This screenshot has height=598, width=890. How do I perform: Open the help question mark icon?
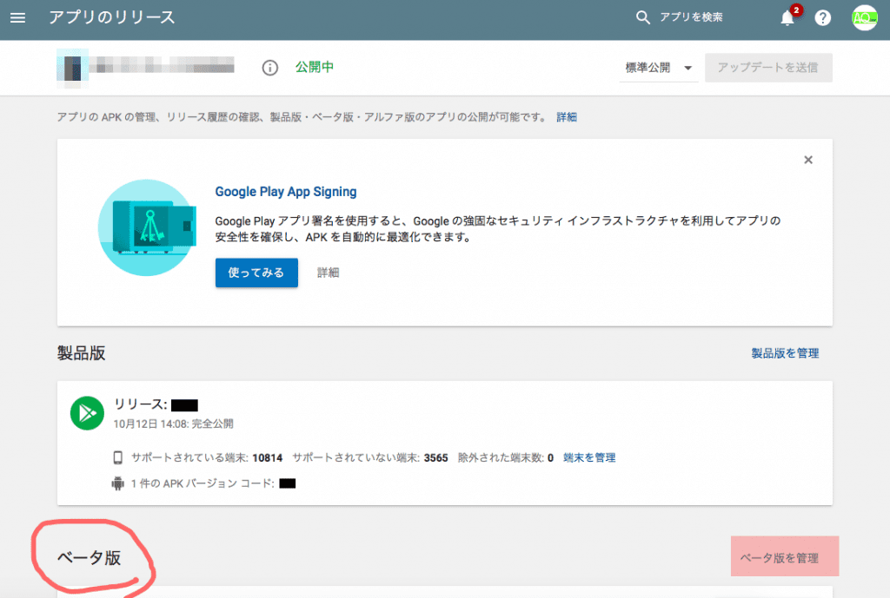(822, 18)
